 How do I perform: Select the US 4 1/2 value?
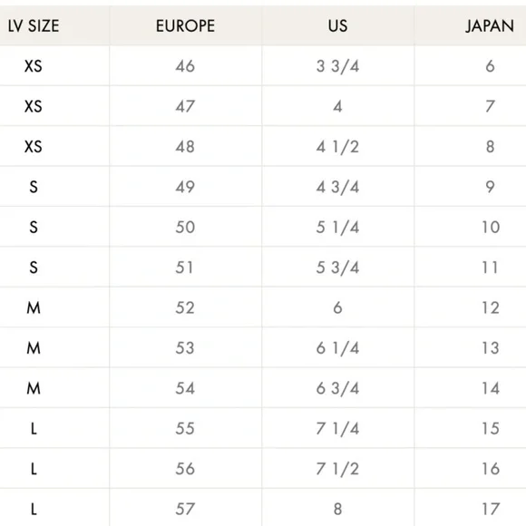(337, 147)
